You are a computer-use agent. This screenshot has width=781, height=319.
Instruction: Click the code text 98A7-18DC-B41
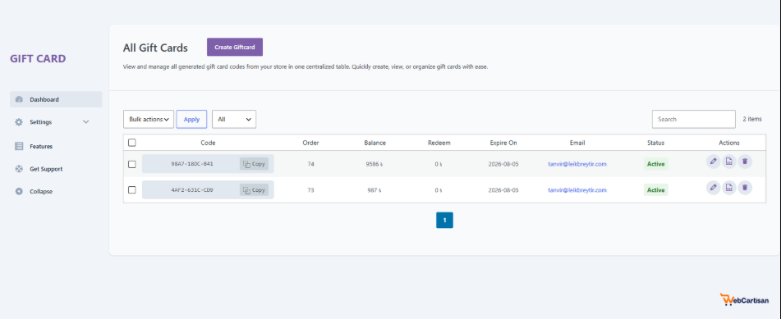[192, 164]
